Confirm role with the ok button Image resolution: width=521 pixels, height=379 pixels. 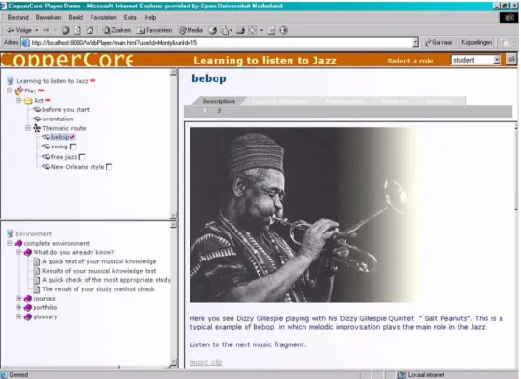pyautogui.click(x=512, y=59)
